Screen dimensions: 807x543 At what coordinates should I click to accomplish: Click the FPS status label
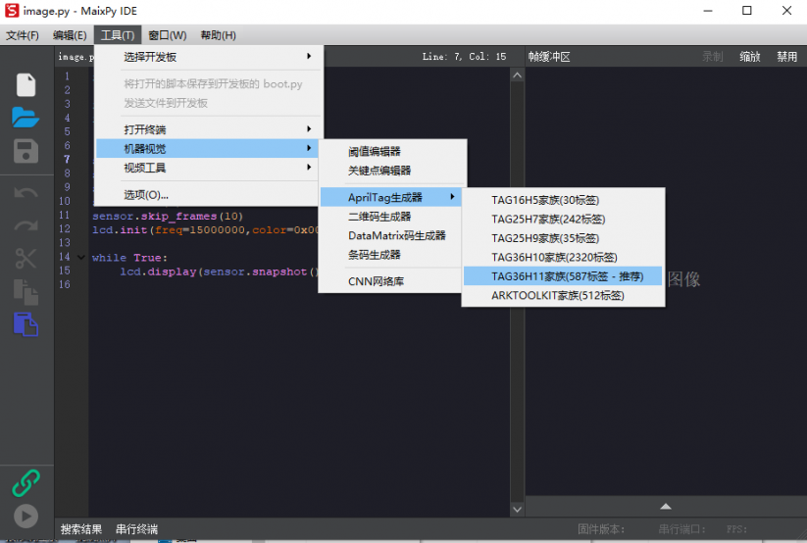pos(736,529)
